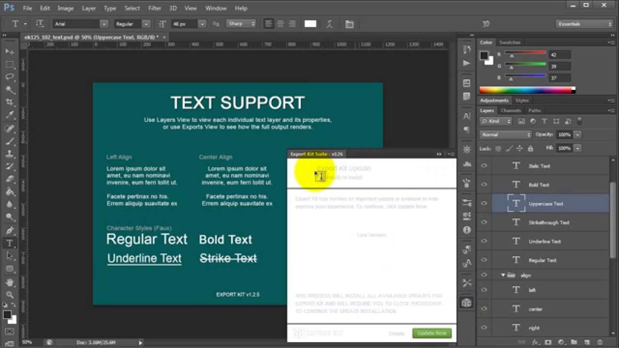The image size is (619, 348).
Task: Select the Uppercase Text layer
Action: pos(550,203)
